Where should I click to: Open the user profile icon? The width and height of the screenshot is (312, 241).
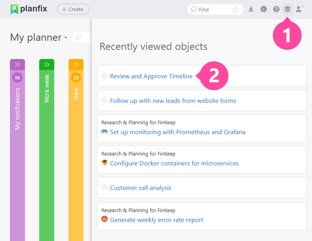click(299, 9)
